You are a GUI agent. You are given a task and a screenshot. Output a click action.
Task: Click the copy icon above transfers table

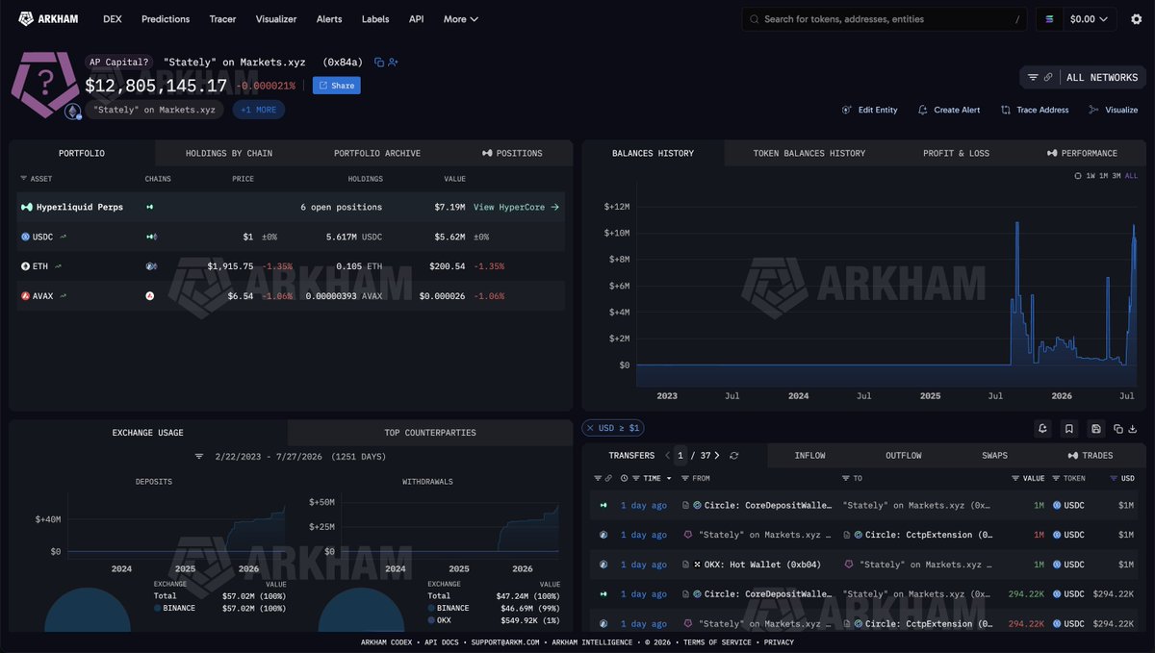pyautogui.click(x=1118, y=429)
